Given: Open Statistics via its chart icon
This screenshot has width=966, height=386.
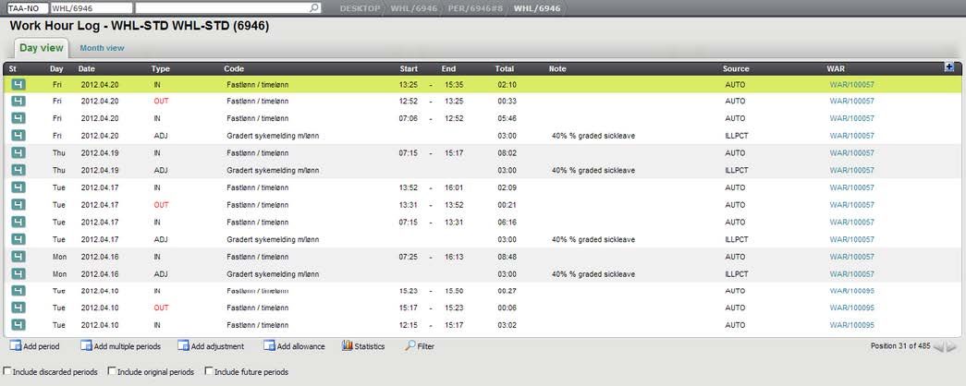Looking at the screenshot, I should coord(348,346).
